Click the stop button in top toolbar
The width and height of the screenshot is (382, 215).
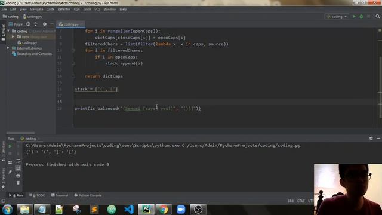tap(369, 16)
